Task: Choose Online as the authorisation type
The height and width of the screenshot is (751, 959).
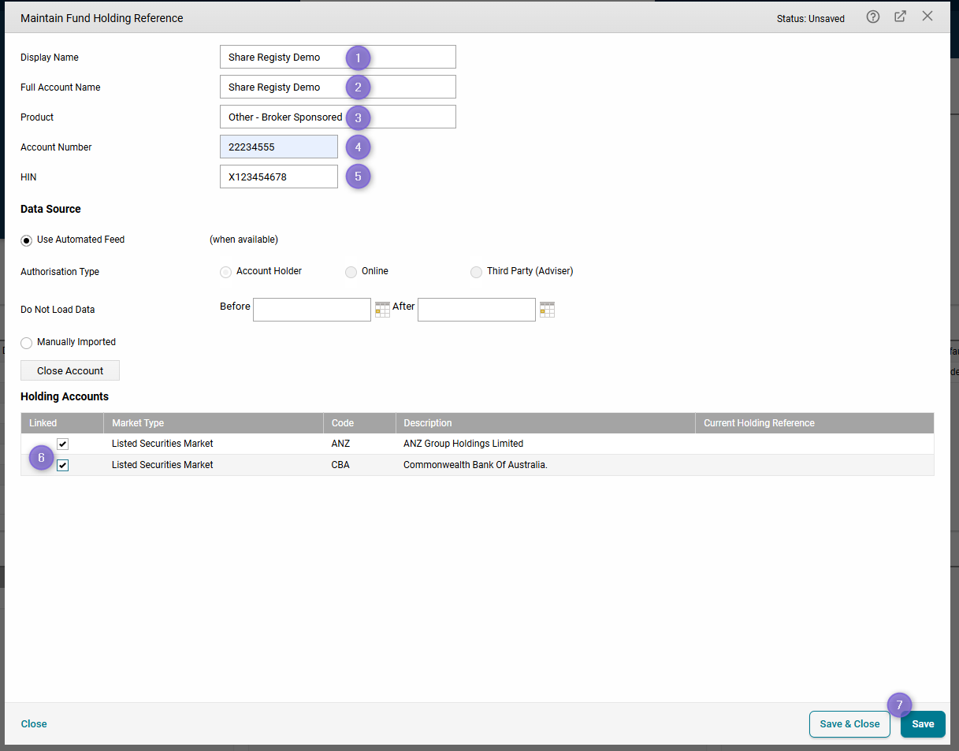Action: pyautogui.click(x=351, y=271)
